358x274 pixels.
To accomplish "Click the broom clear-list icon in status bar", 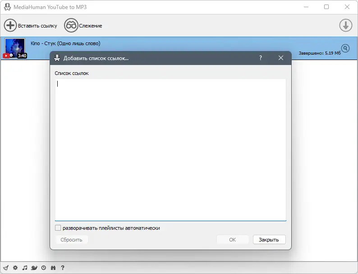I will [x=6, y=268].
